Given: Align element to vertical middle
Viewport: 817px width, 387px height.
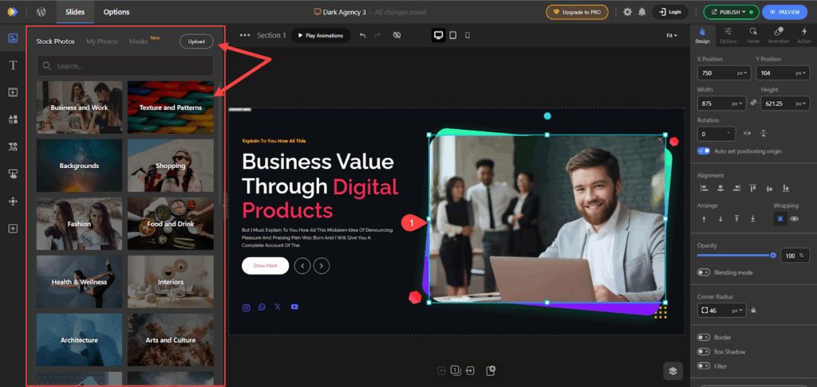Looking at the screenshot, I should point(769,188).
